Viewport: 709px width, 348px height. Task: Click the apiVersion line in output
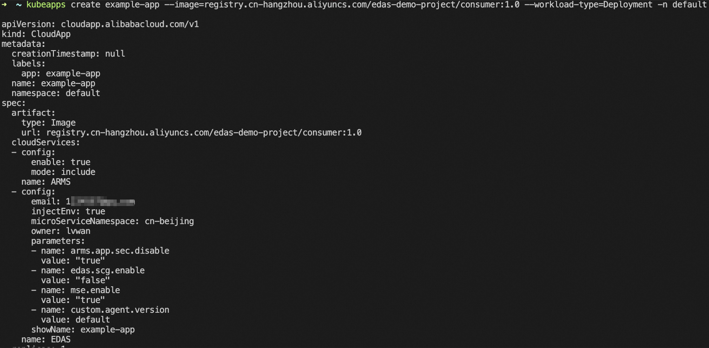100,24
